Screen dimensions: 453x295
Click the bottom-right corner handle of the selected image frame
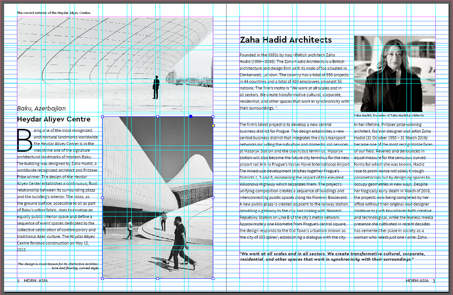click(213, 278)
